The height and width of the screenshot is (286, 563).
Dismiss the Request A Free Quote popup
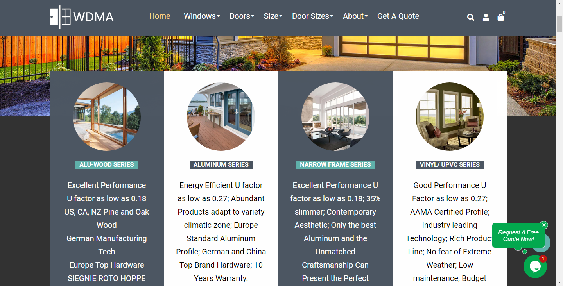click(544, 225)
